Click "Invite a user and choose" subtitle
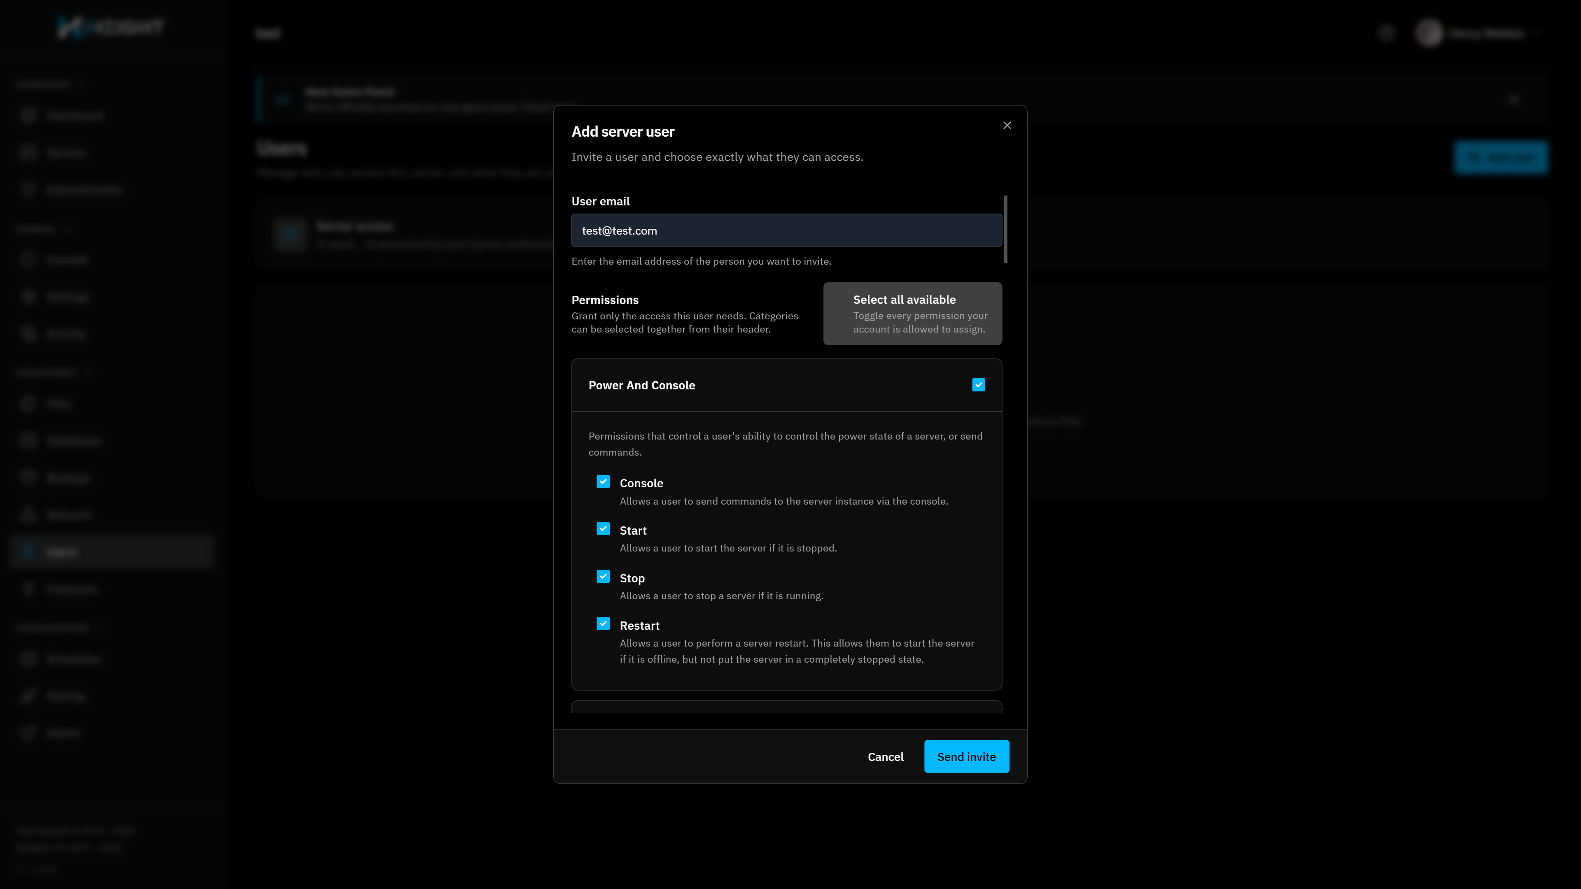This screenshot has height=889, width=1581. pyautogui.click(x=718, y=157)
